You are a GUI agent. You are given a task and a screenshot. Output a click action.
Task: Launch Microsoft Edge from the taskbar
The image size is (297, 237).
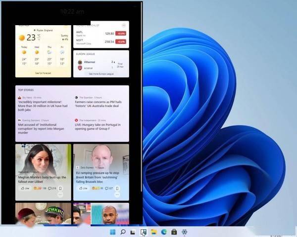point(164,232)
